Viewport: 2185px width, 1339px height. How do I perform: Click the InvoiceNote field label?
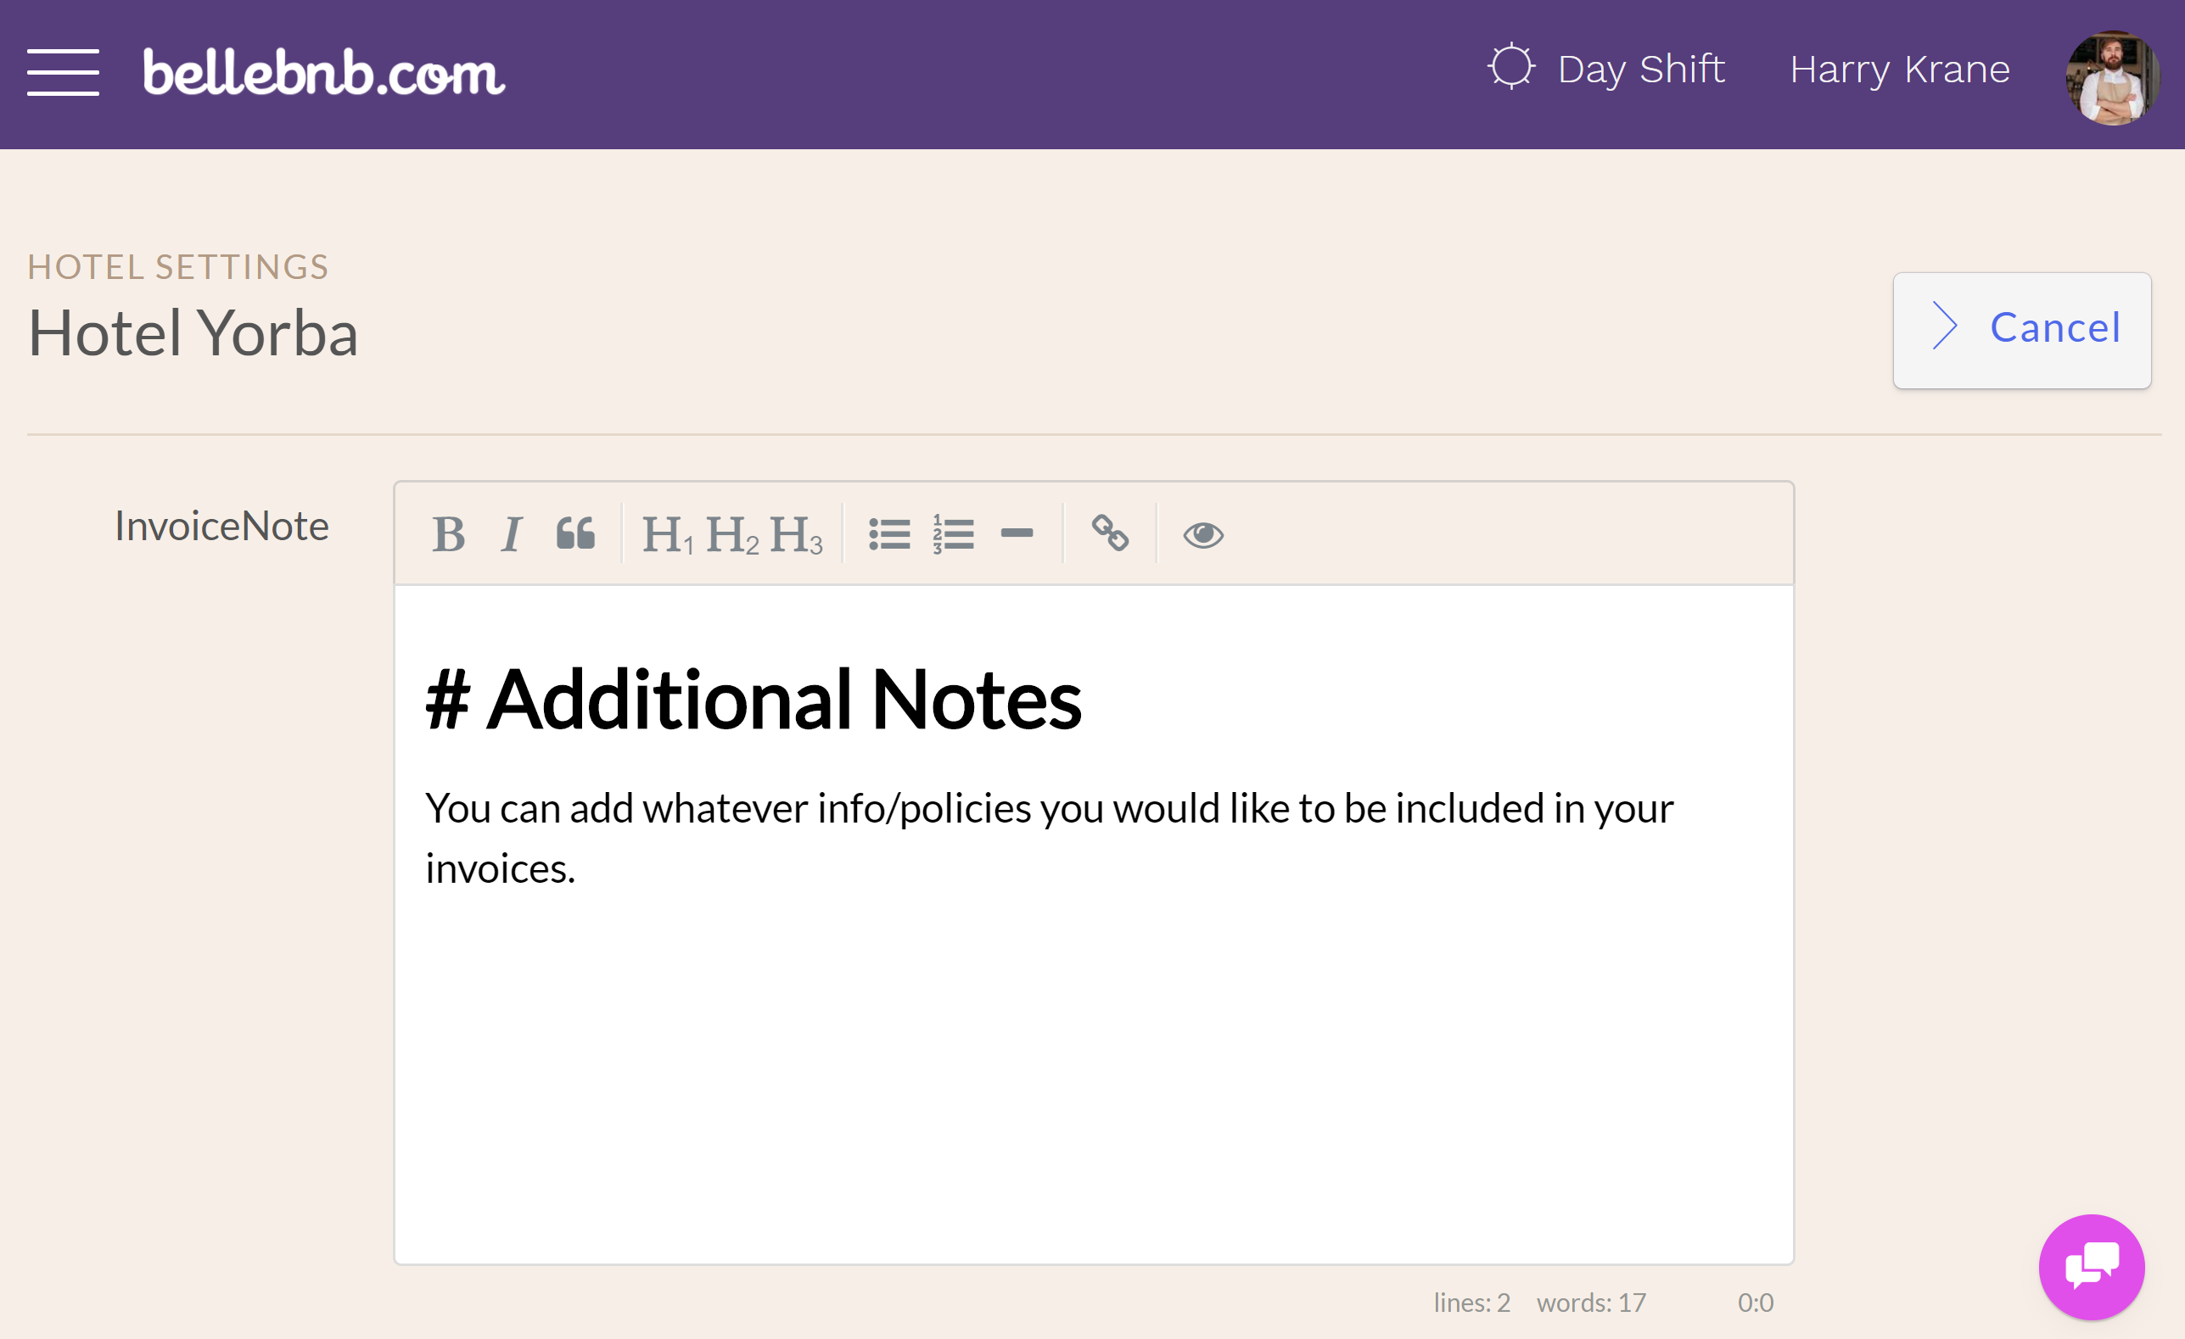[x=221, y=527]
